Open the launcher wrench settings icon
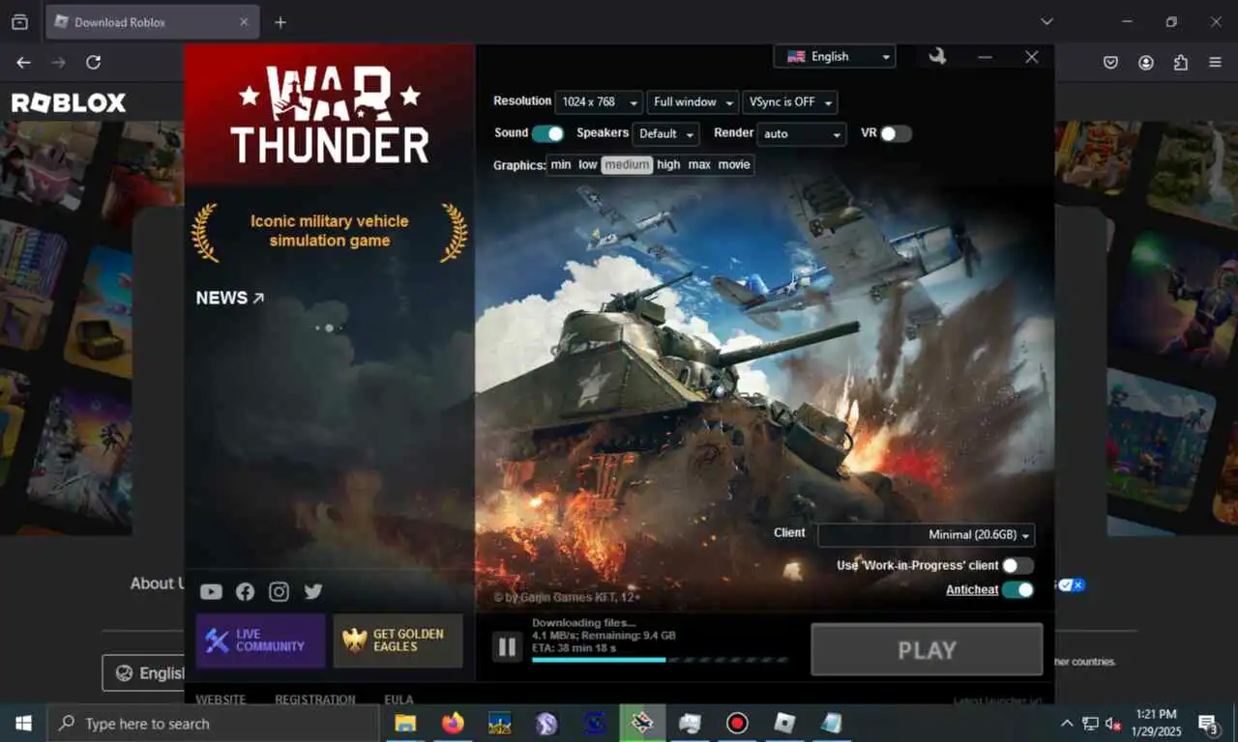The height and width of the screenshot is (742, 1238). pos(936,57)
